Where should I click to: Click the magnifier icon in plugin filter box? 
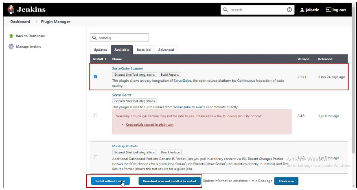click(x=94, y=38)
